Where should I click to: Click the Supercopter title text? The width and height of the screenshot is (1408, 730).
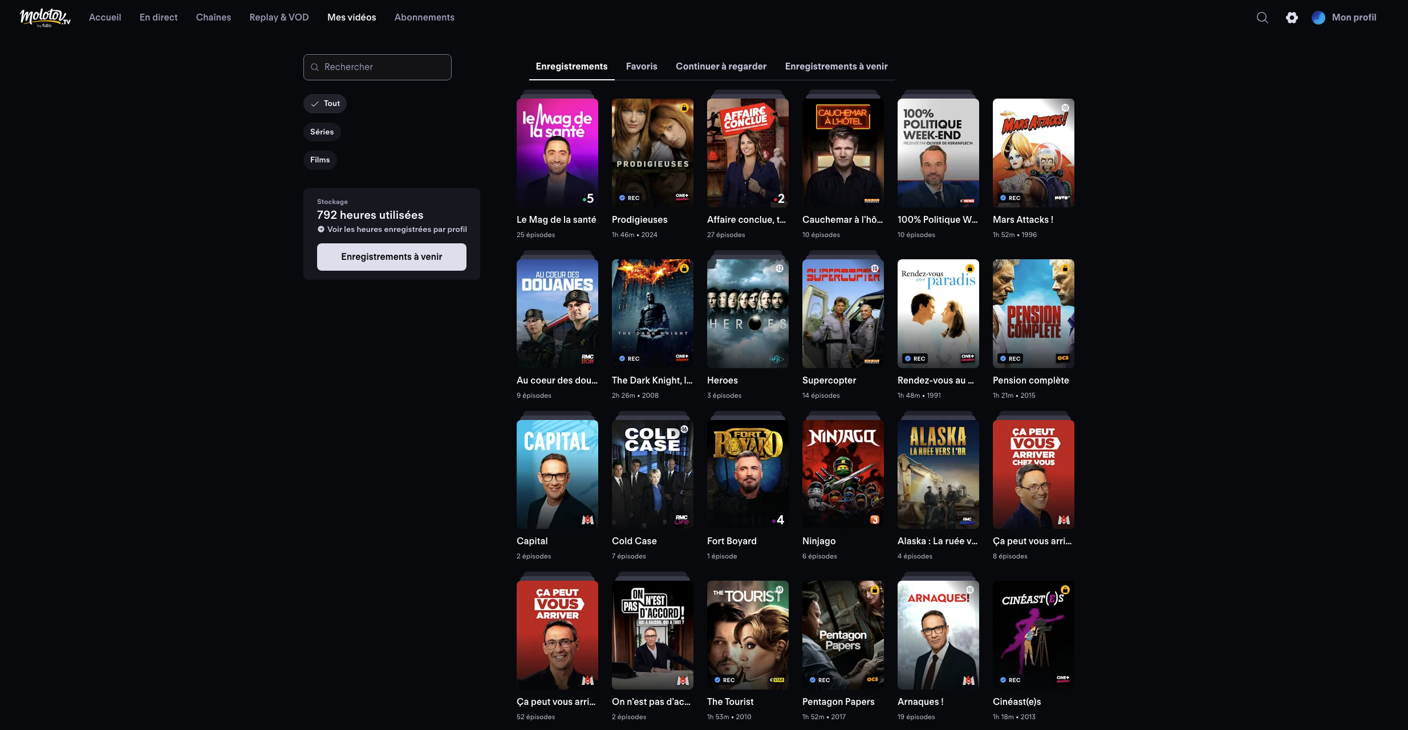(829, 381)
